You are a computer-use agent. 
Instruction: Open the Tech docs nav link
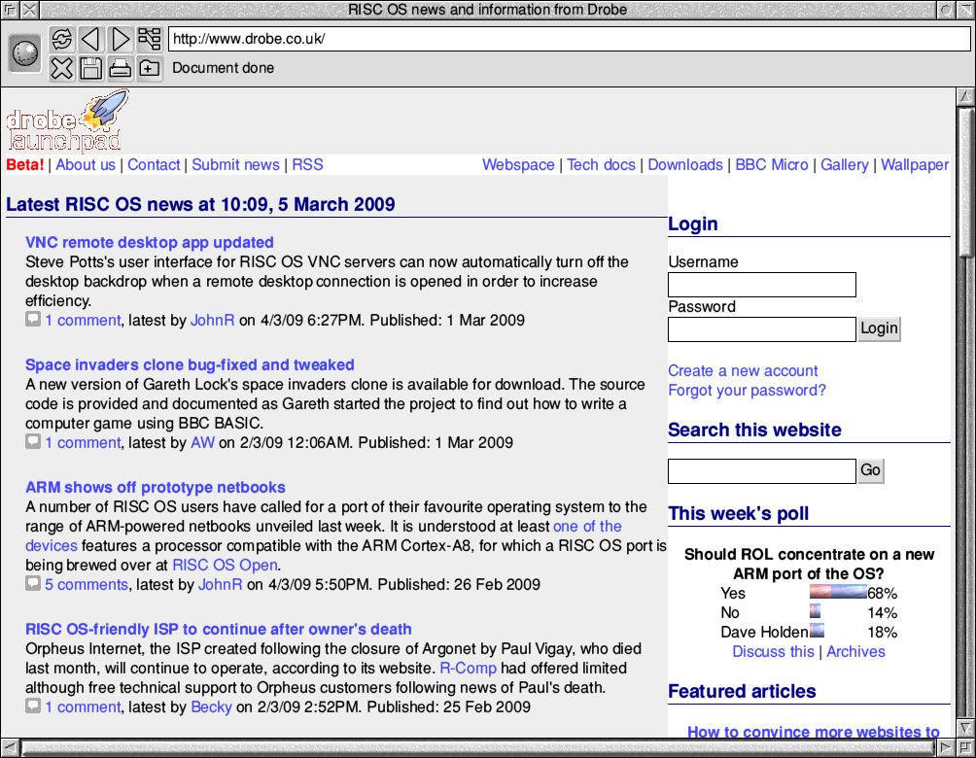click(x=601, y=165)
